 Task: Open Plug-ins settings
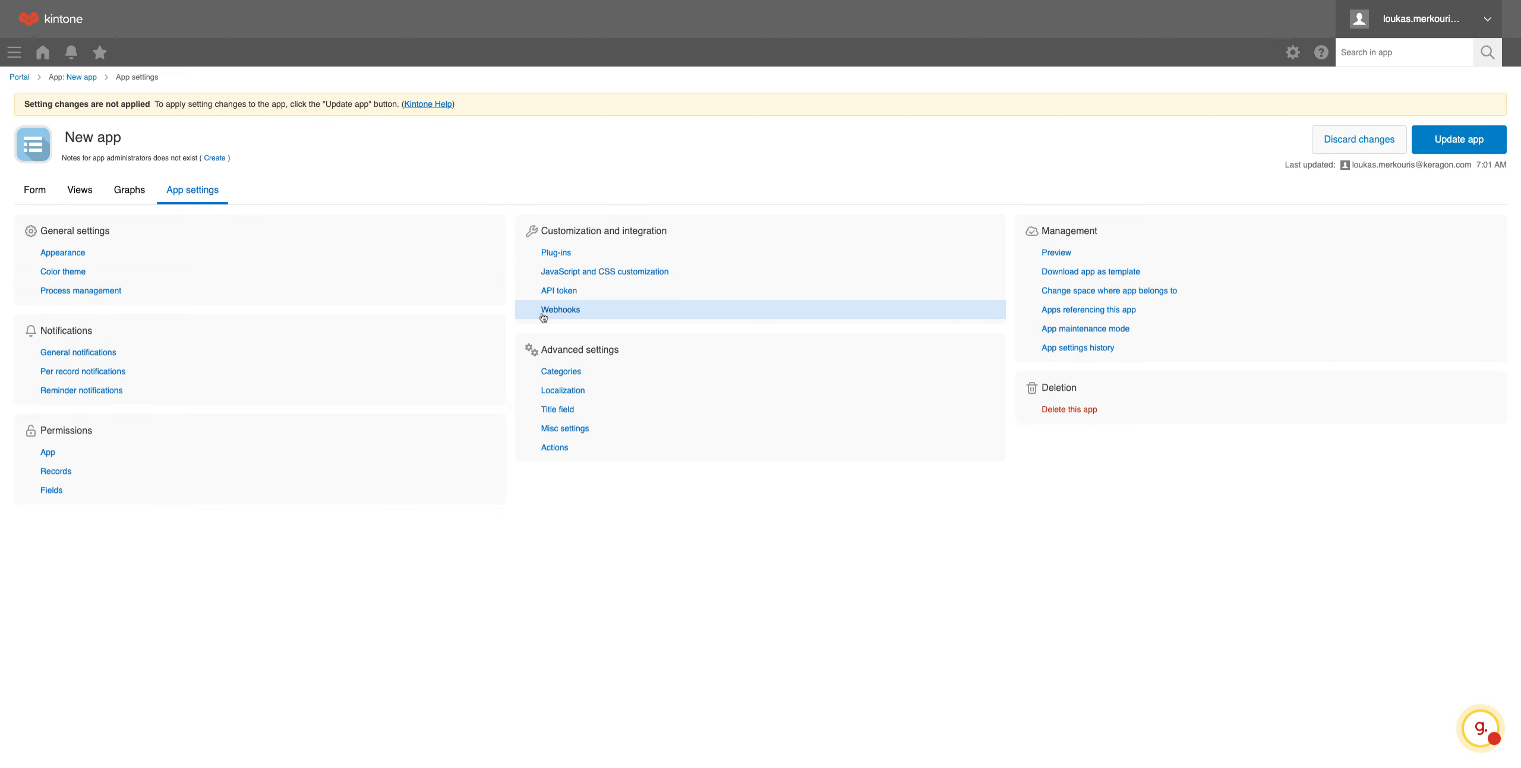pos(556,252)
